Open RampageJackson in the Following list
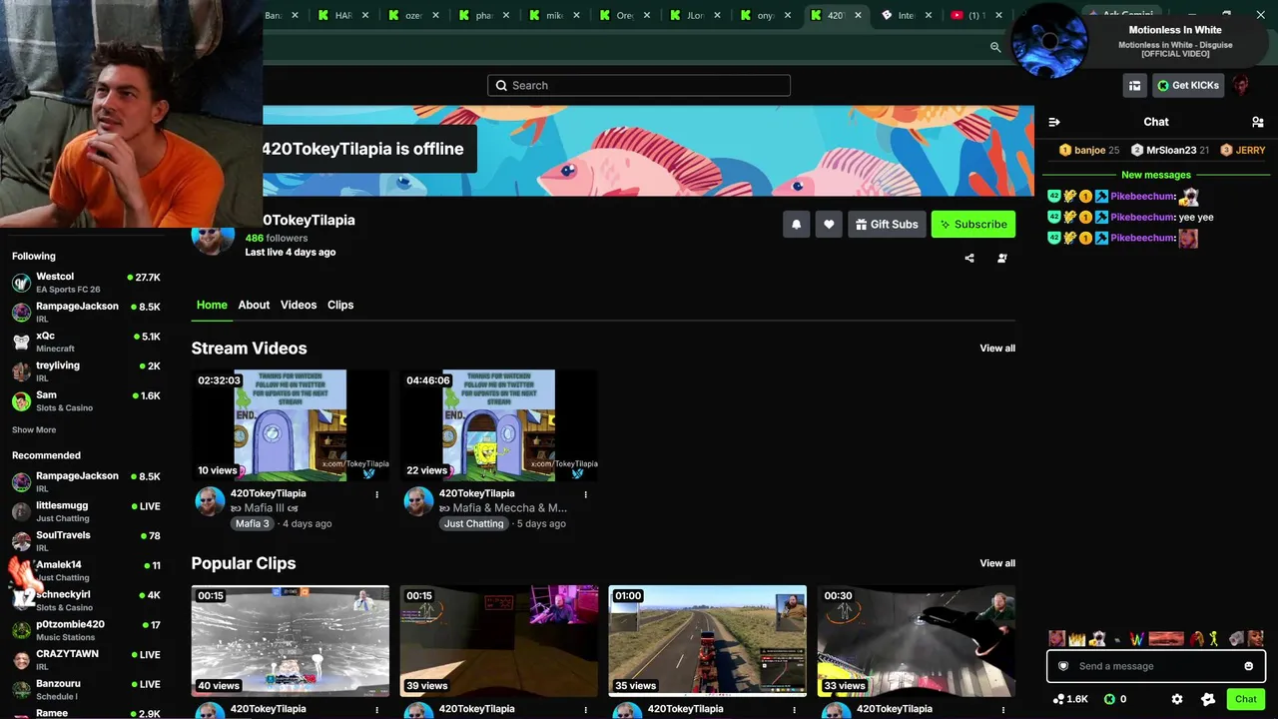This screenshot has height=719, width=1278. pyautogui.click(x=86, y=313)
